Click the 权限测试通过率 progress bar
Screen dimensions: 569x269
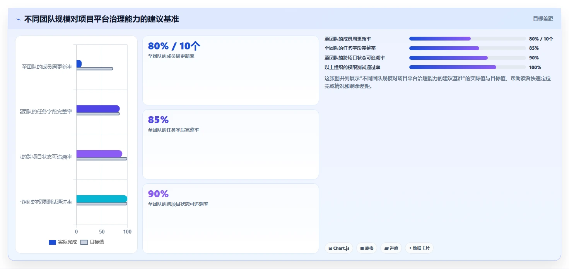click(467, 67)
